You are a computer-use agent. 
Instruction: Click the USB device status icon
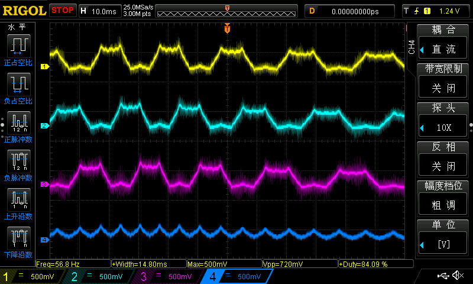pos(443,276)
